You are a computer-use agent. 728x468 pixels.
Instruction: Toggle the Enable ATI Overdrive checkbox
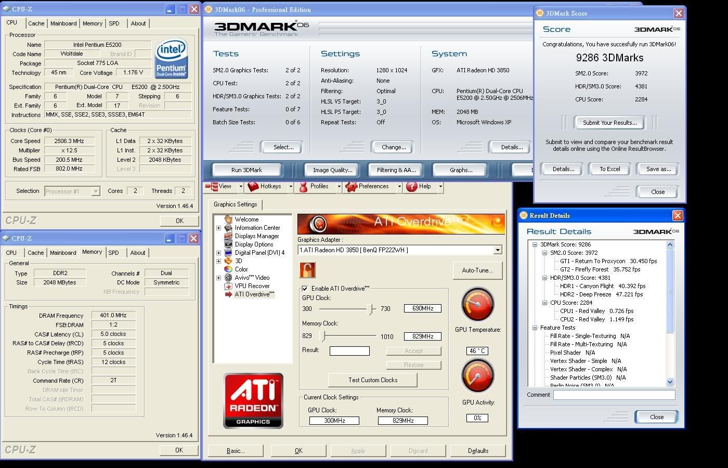pyautogui.click(x=305, y=289)
